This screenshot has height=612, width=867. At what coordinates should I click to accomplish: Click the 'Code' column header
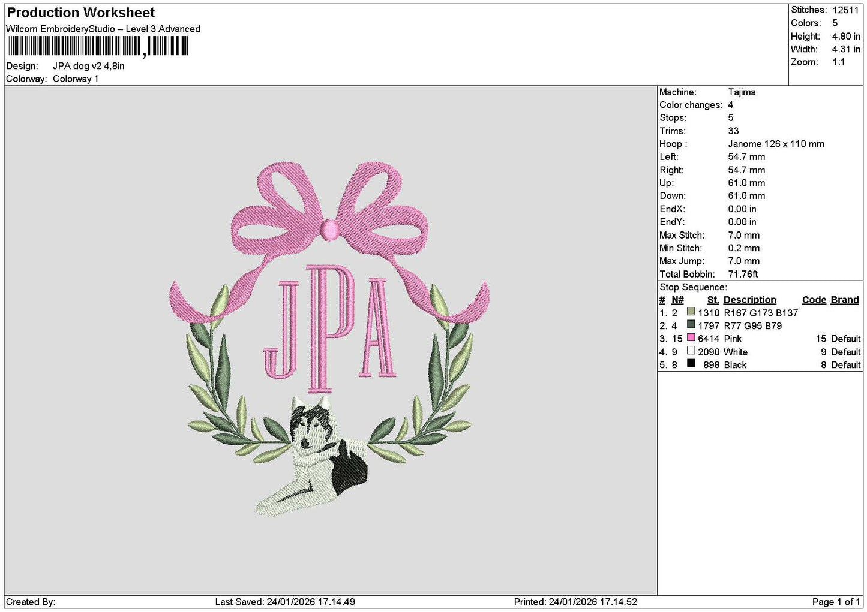(814, 300)
